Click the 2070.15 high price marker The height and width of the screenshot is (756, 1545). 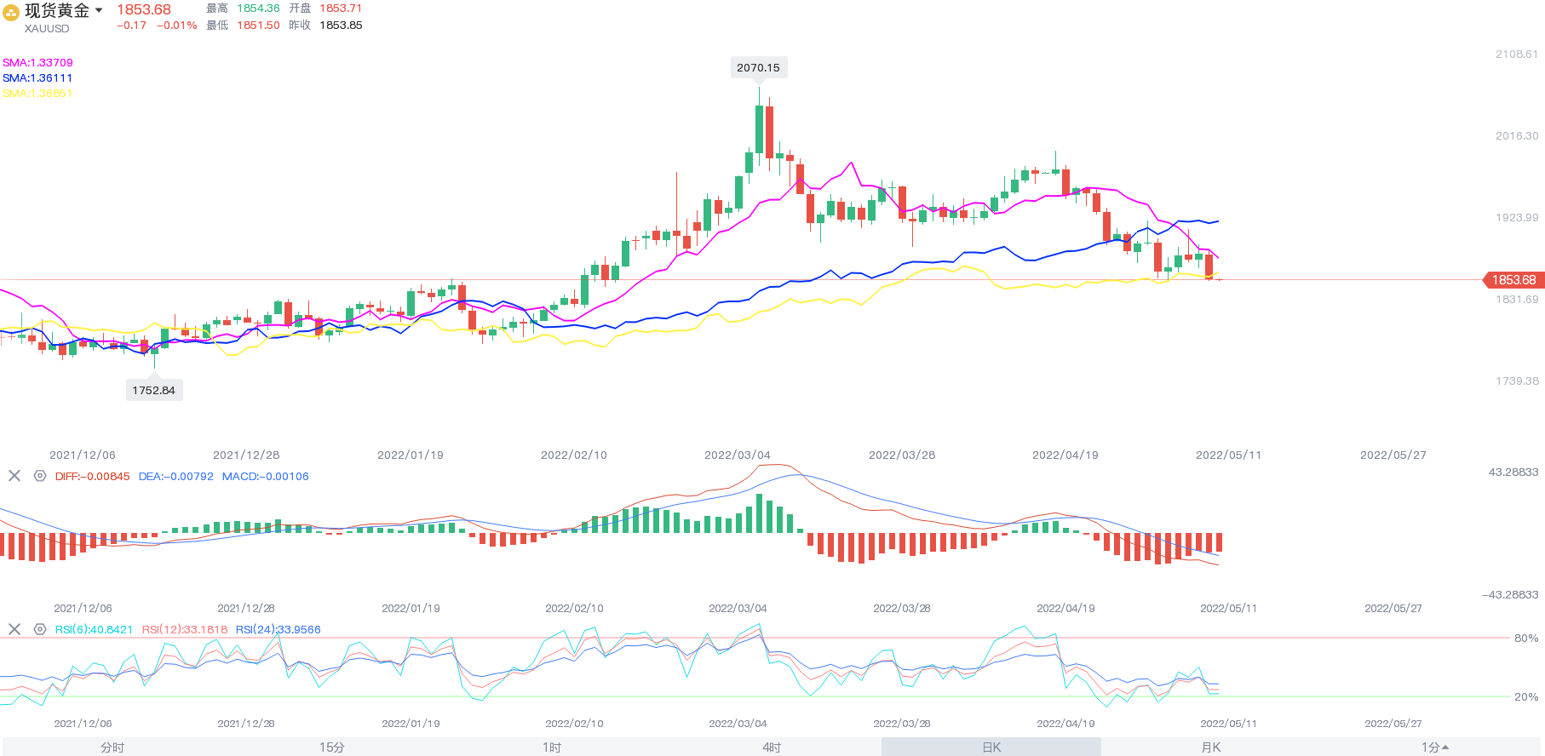click(x=758, y=68)
